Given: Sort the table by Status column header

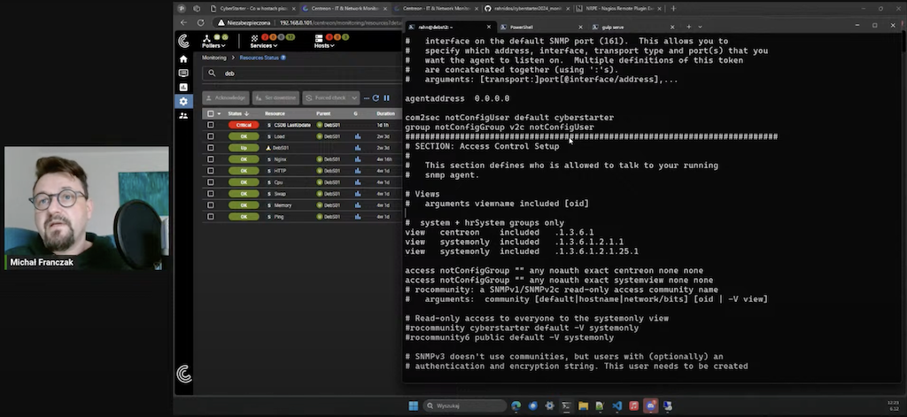Looking at the screenshot, I should (x=236, y=113).
